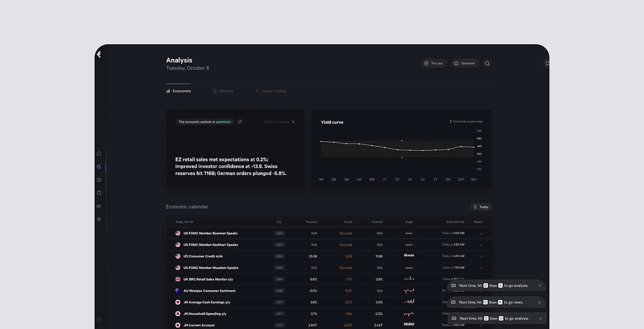Dismiss the top 'go analysis' shortcut toast

point(540,286)
